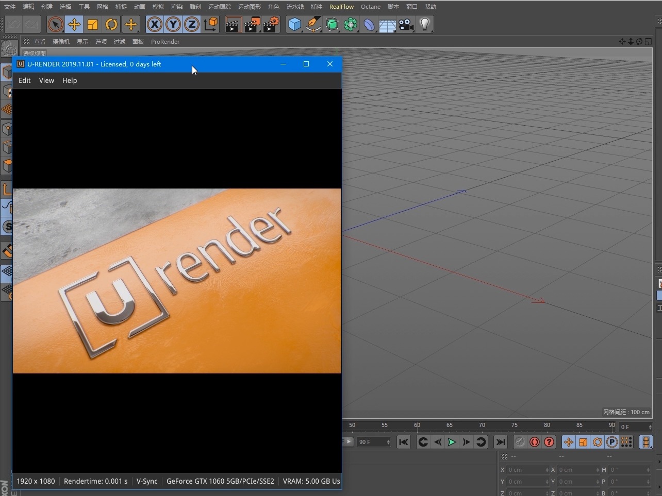Add a camera to the scene

[x=406, y=24]
